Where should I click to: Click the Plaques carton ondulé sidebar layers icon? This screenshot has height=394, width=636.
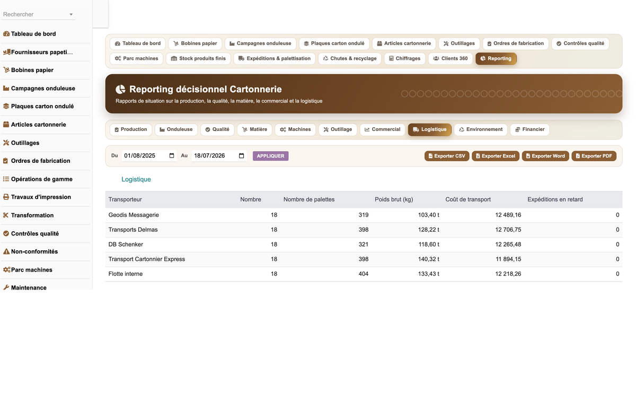point(6,106)
